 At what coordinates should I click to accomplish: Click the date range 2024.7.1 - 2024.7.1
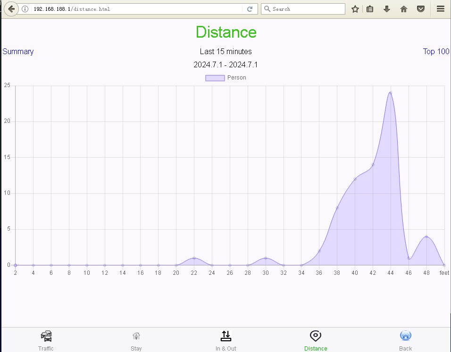click(x=225, y=64)
